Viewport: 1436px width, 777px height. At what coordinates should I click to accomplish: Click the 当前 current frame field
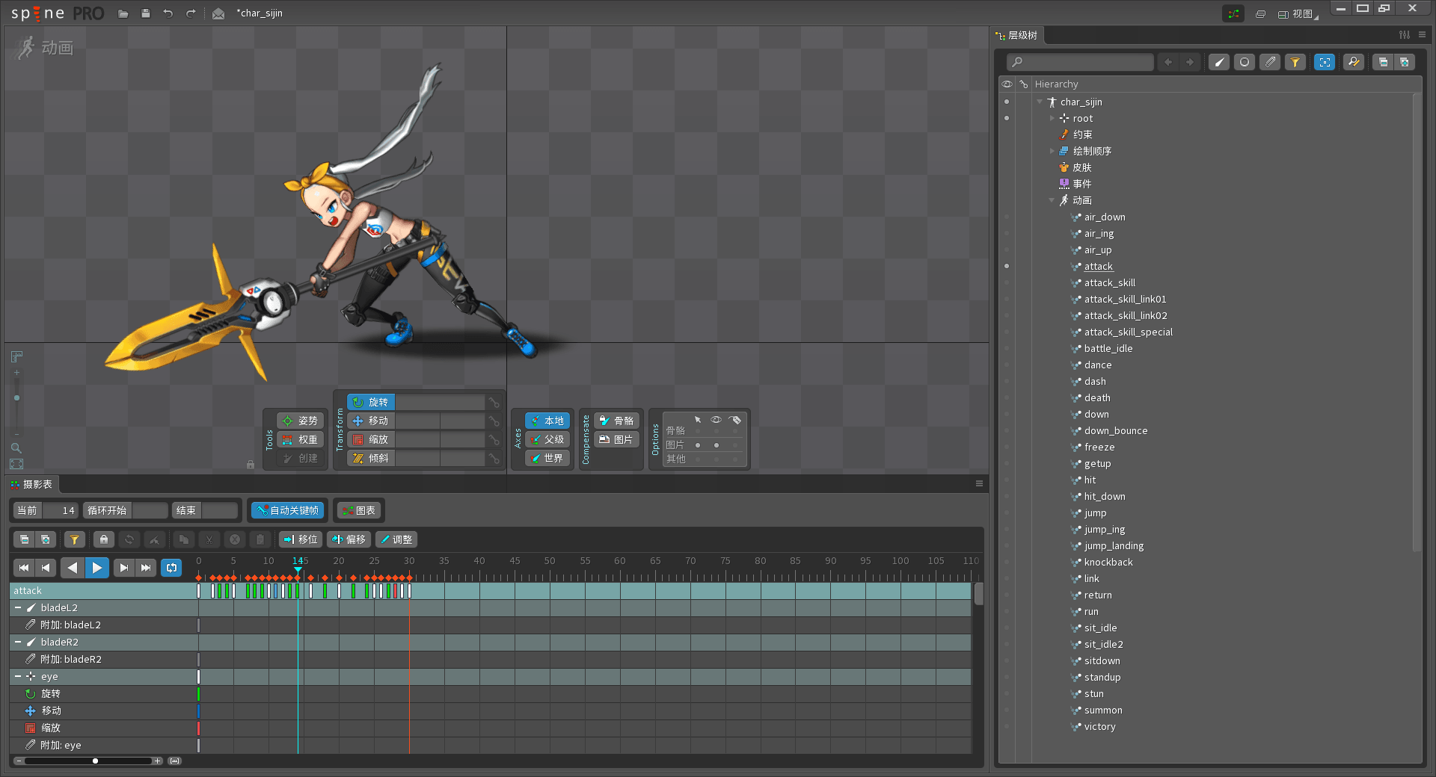[60, 510]
